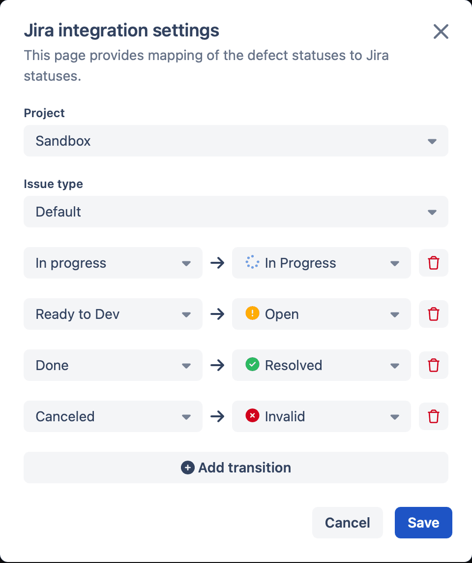The width and height of the screenshot is (472, 563).
Task: Change the Done defect status selection
Action: click(113, 365)
